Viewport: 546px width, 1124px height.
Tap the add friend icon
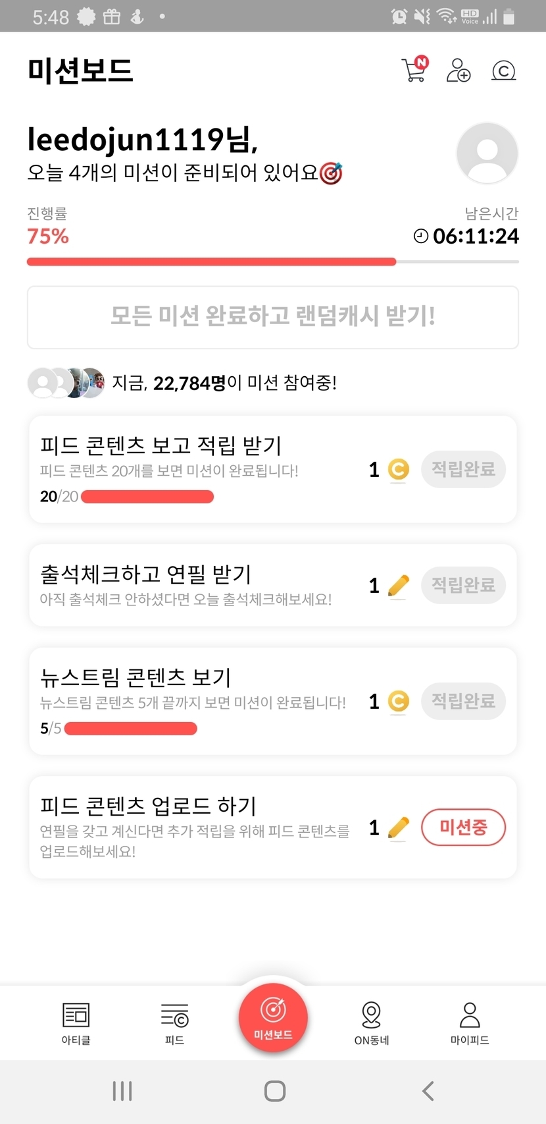(459, 70)
